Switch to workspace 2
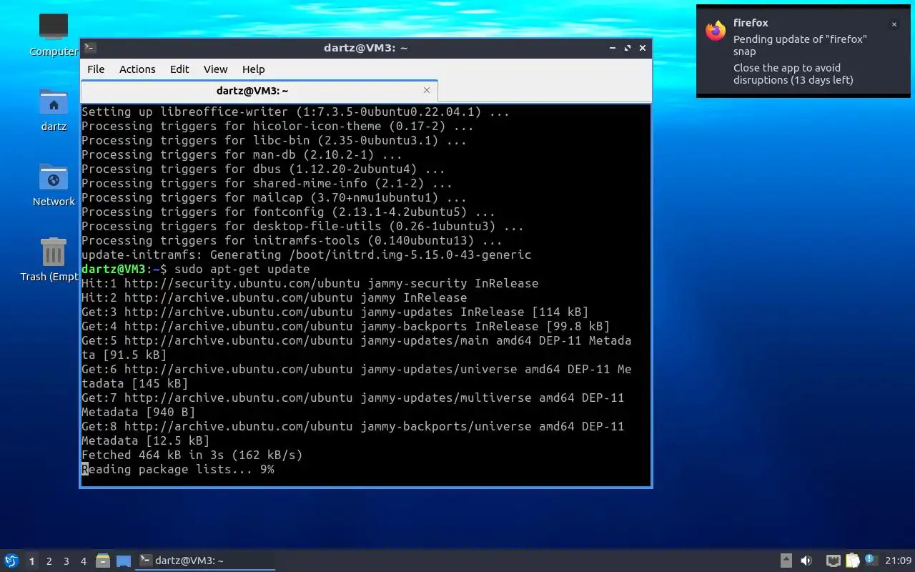The image size is (915, 572). tap(49, 561)
